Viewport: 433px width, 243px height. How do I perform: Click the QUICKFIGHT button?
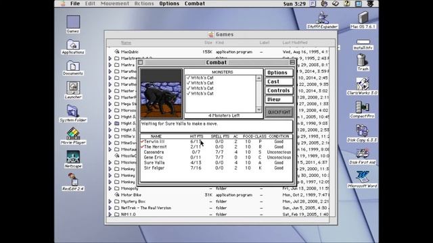(279, 112)
